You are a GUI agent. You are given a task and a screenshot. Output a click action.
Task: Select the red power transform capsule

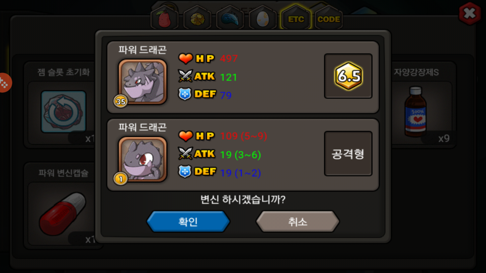[x=63, y=214]
